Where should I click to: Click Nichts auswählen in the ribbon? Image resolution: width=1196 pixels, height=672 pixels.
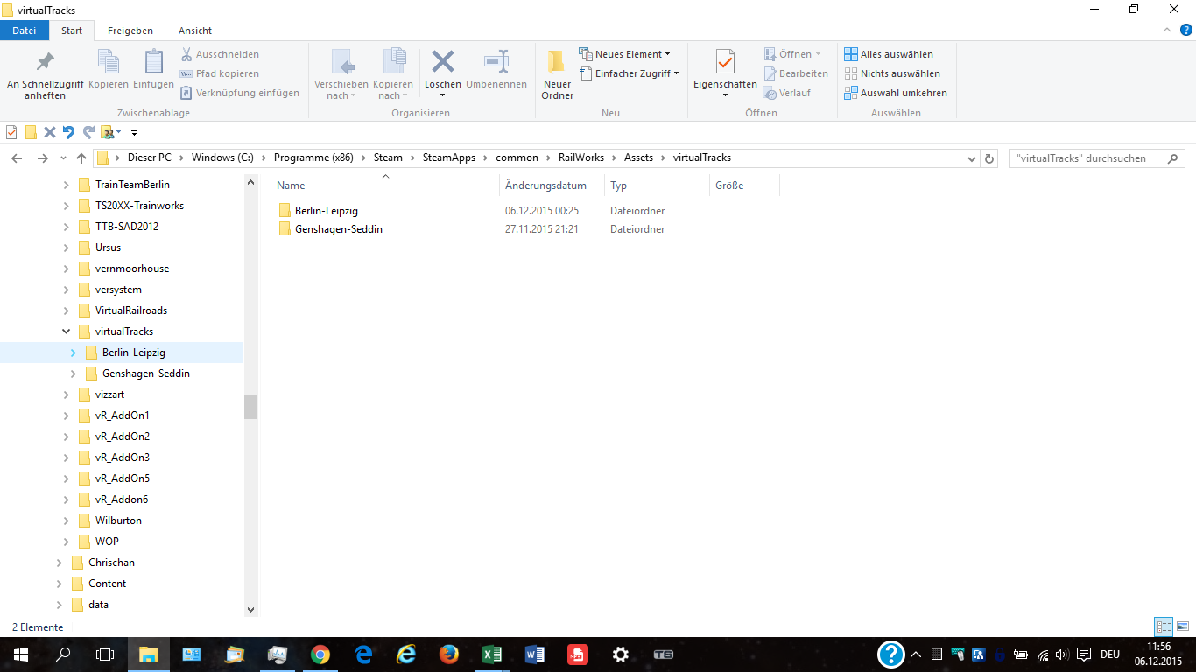click(892, 73)
